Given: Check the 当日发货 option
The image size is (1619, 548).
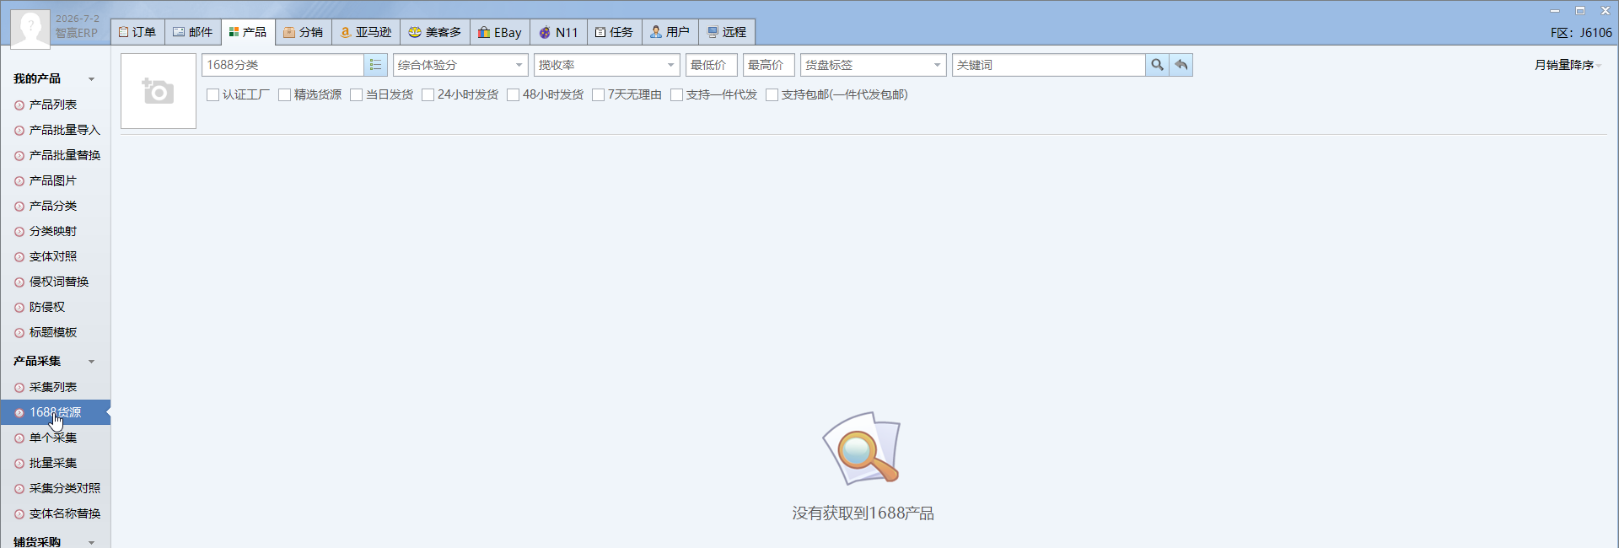Looking at the screenshot, I should (x=357, y=94).
